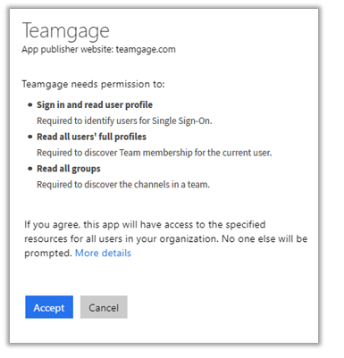
Task: Click the teamgage.com publisher website text
Action: pos(146,49)
